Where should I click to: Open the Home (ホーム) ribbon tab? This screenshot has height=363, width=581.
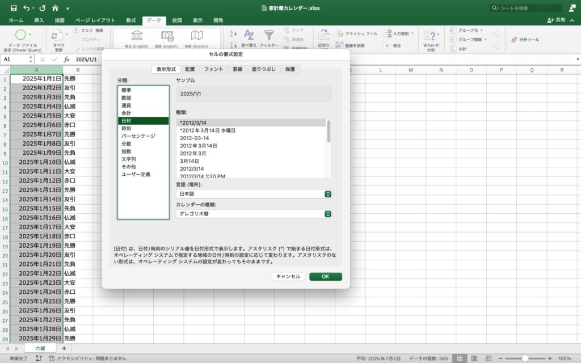point(16,20)
